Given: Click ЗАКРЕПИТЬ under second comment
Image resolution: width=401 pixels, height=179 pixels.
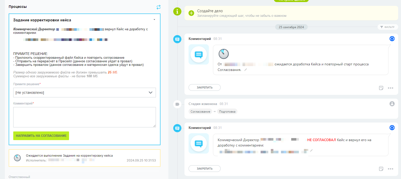Looking at the screenshot, I should 205,169.
